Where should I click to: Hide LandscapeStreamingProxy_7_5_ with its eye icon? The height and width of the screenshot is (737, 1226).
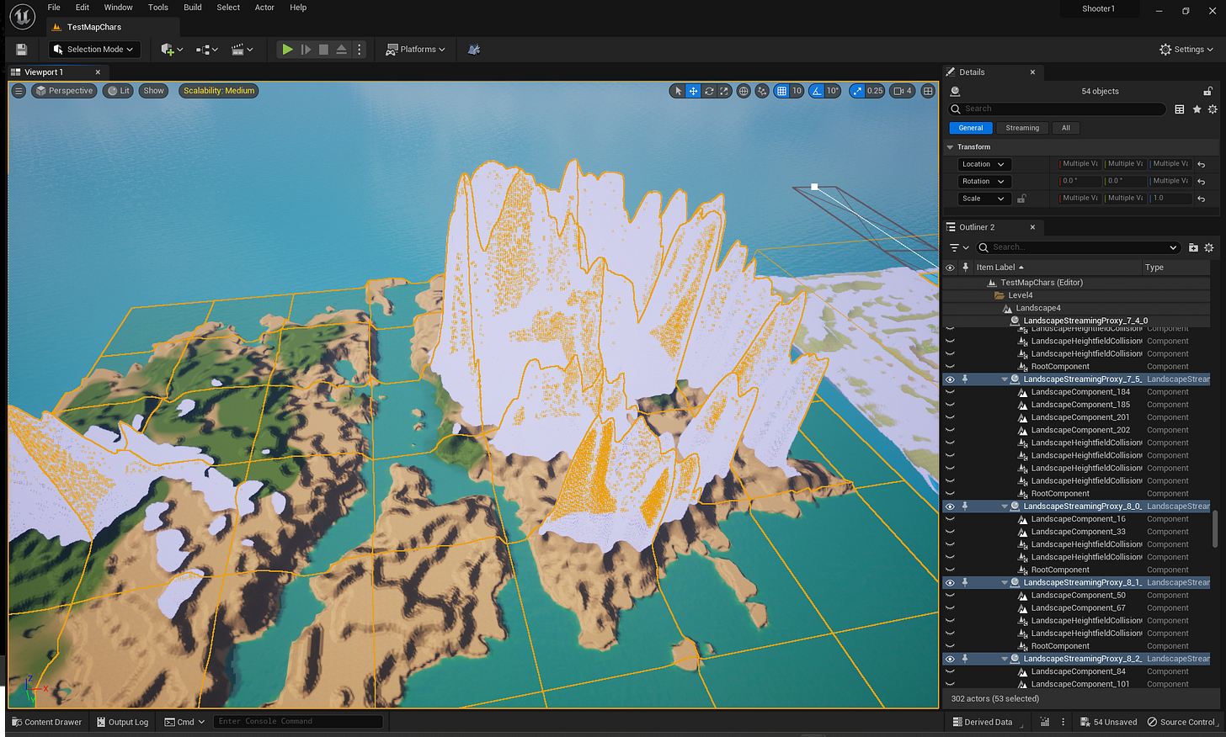tap(949, 379)
